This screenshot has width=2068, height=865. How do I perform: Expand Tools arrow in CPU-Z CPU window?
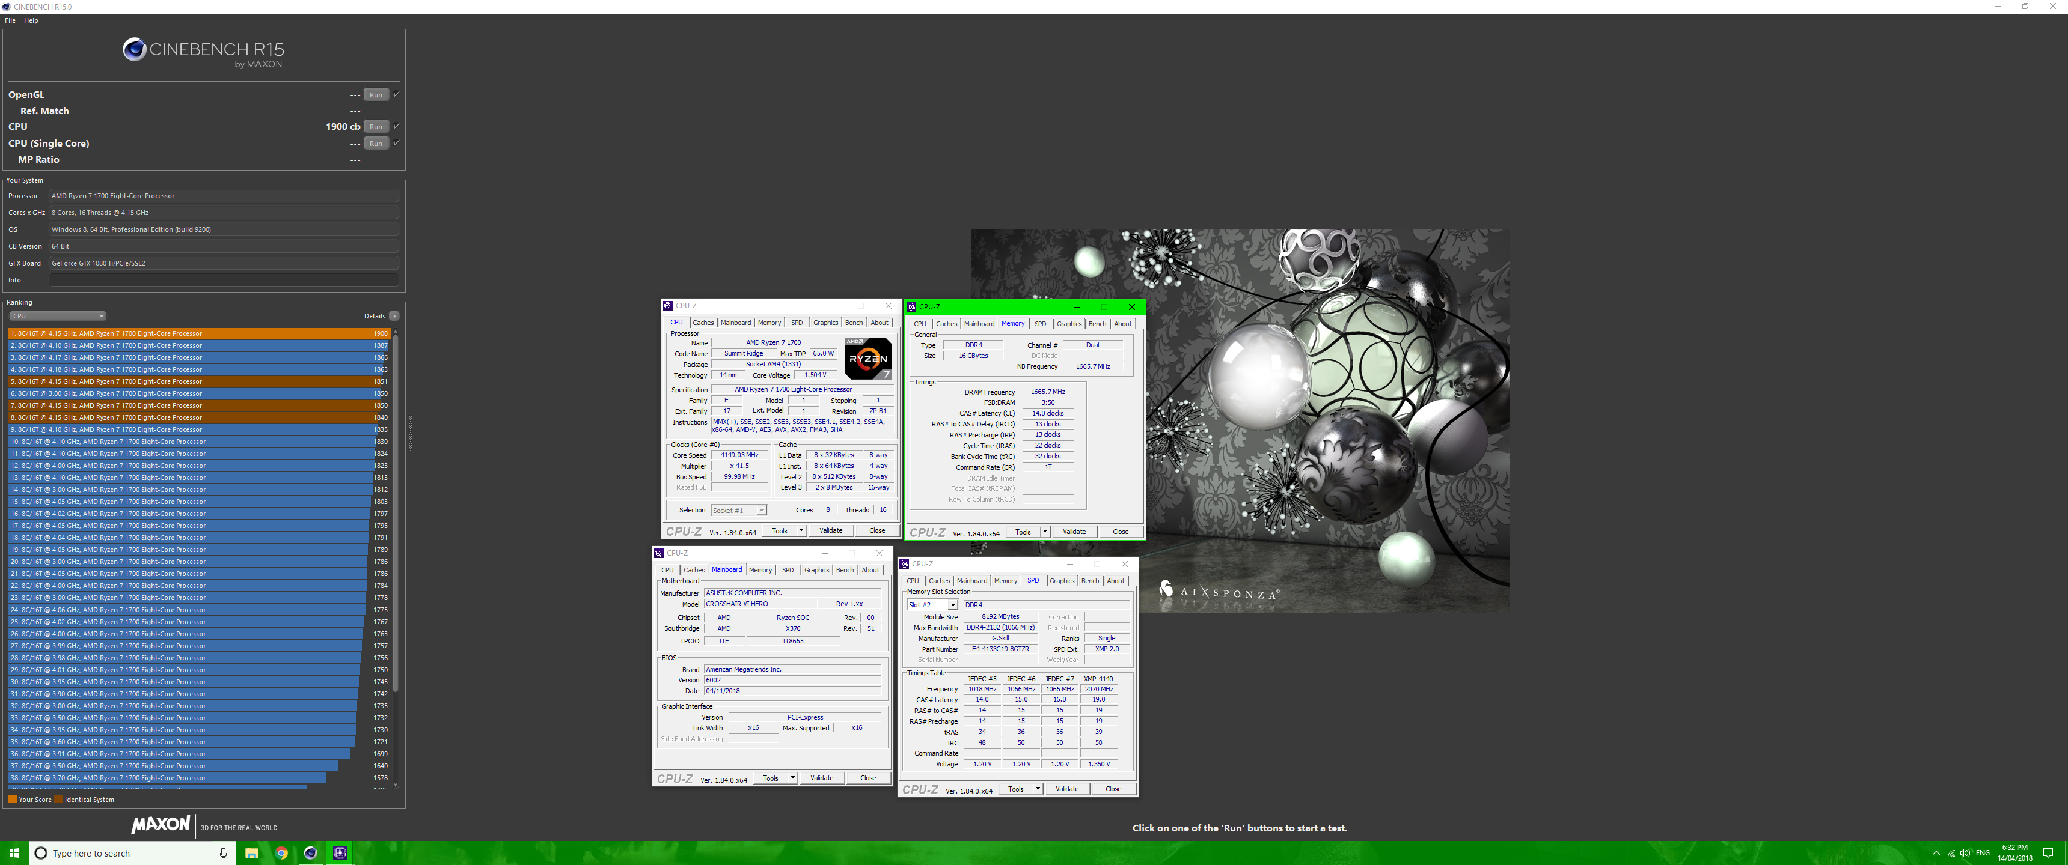(x=800, y=530)
